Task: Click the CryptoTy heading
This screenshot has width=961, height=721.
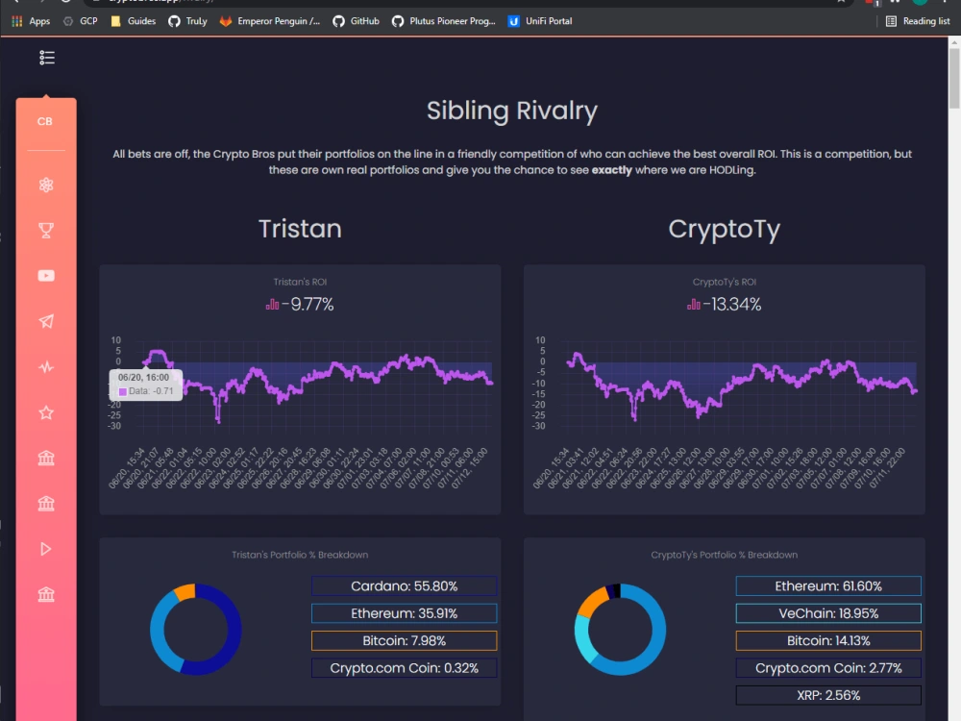Action: pos(724,230)
